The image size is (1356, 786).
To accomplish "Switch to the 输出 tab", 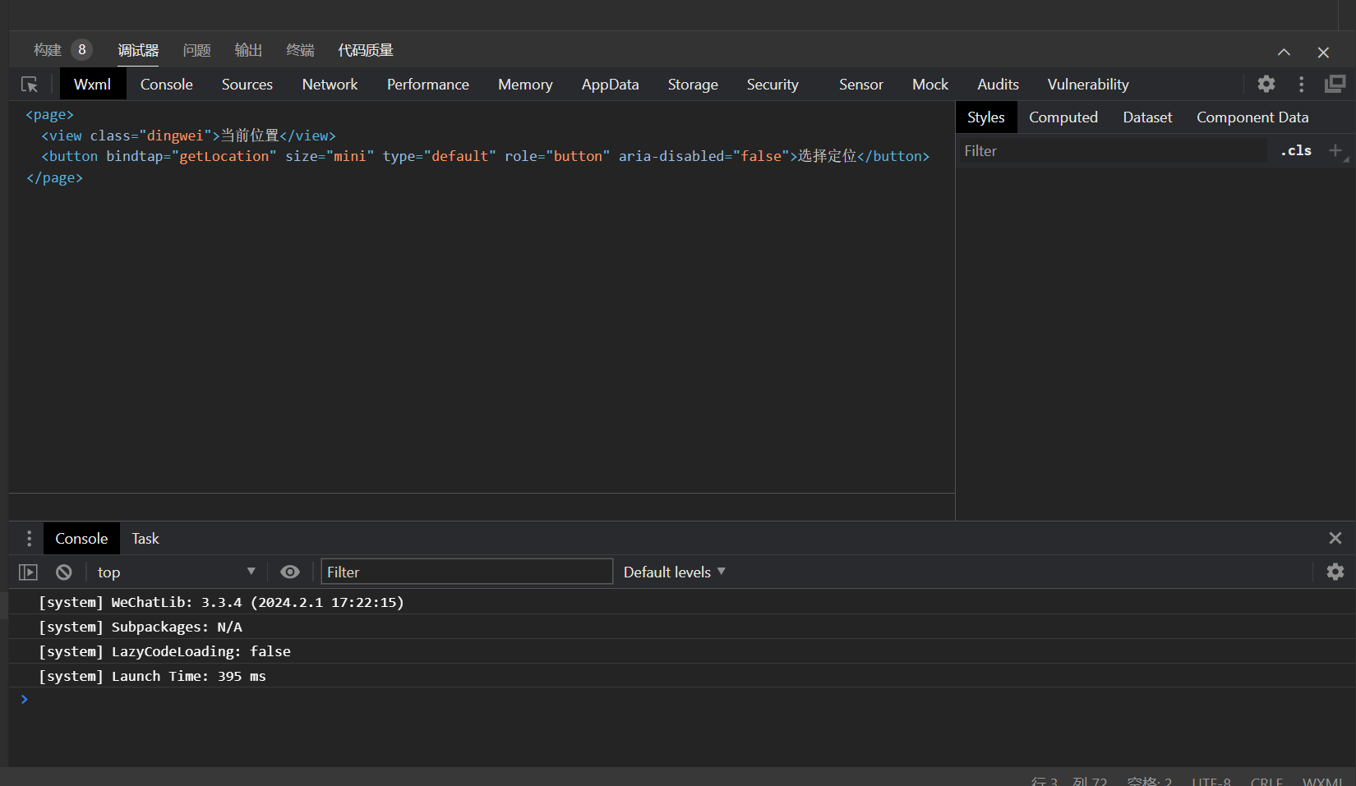I will 248,50.
